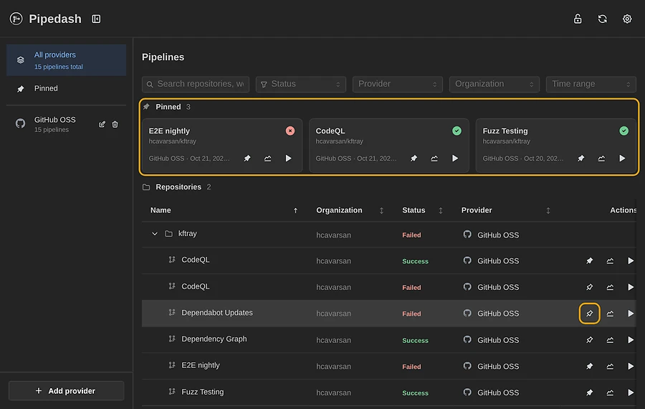The width and height of the screenshot is (645, 409).
Task: Open the Fuzz Testing pinned card
Action: pos(556,146)
